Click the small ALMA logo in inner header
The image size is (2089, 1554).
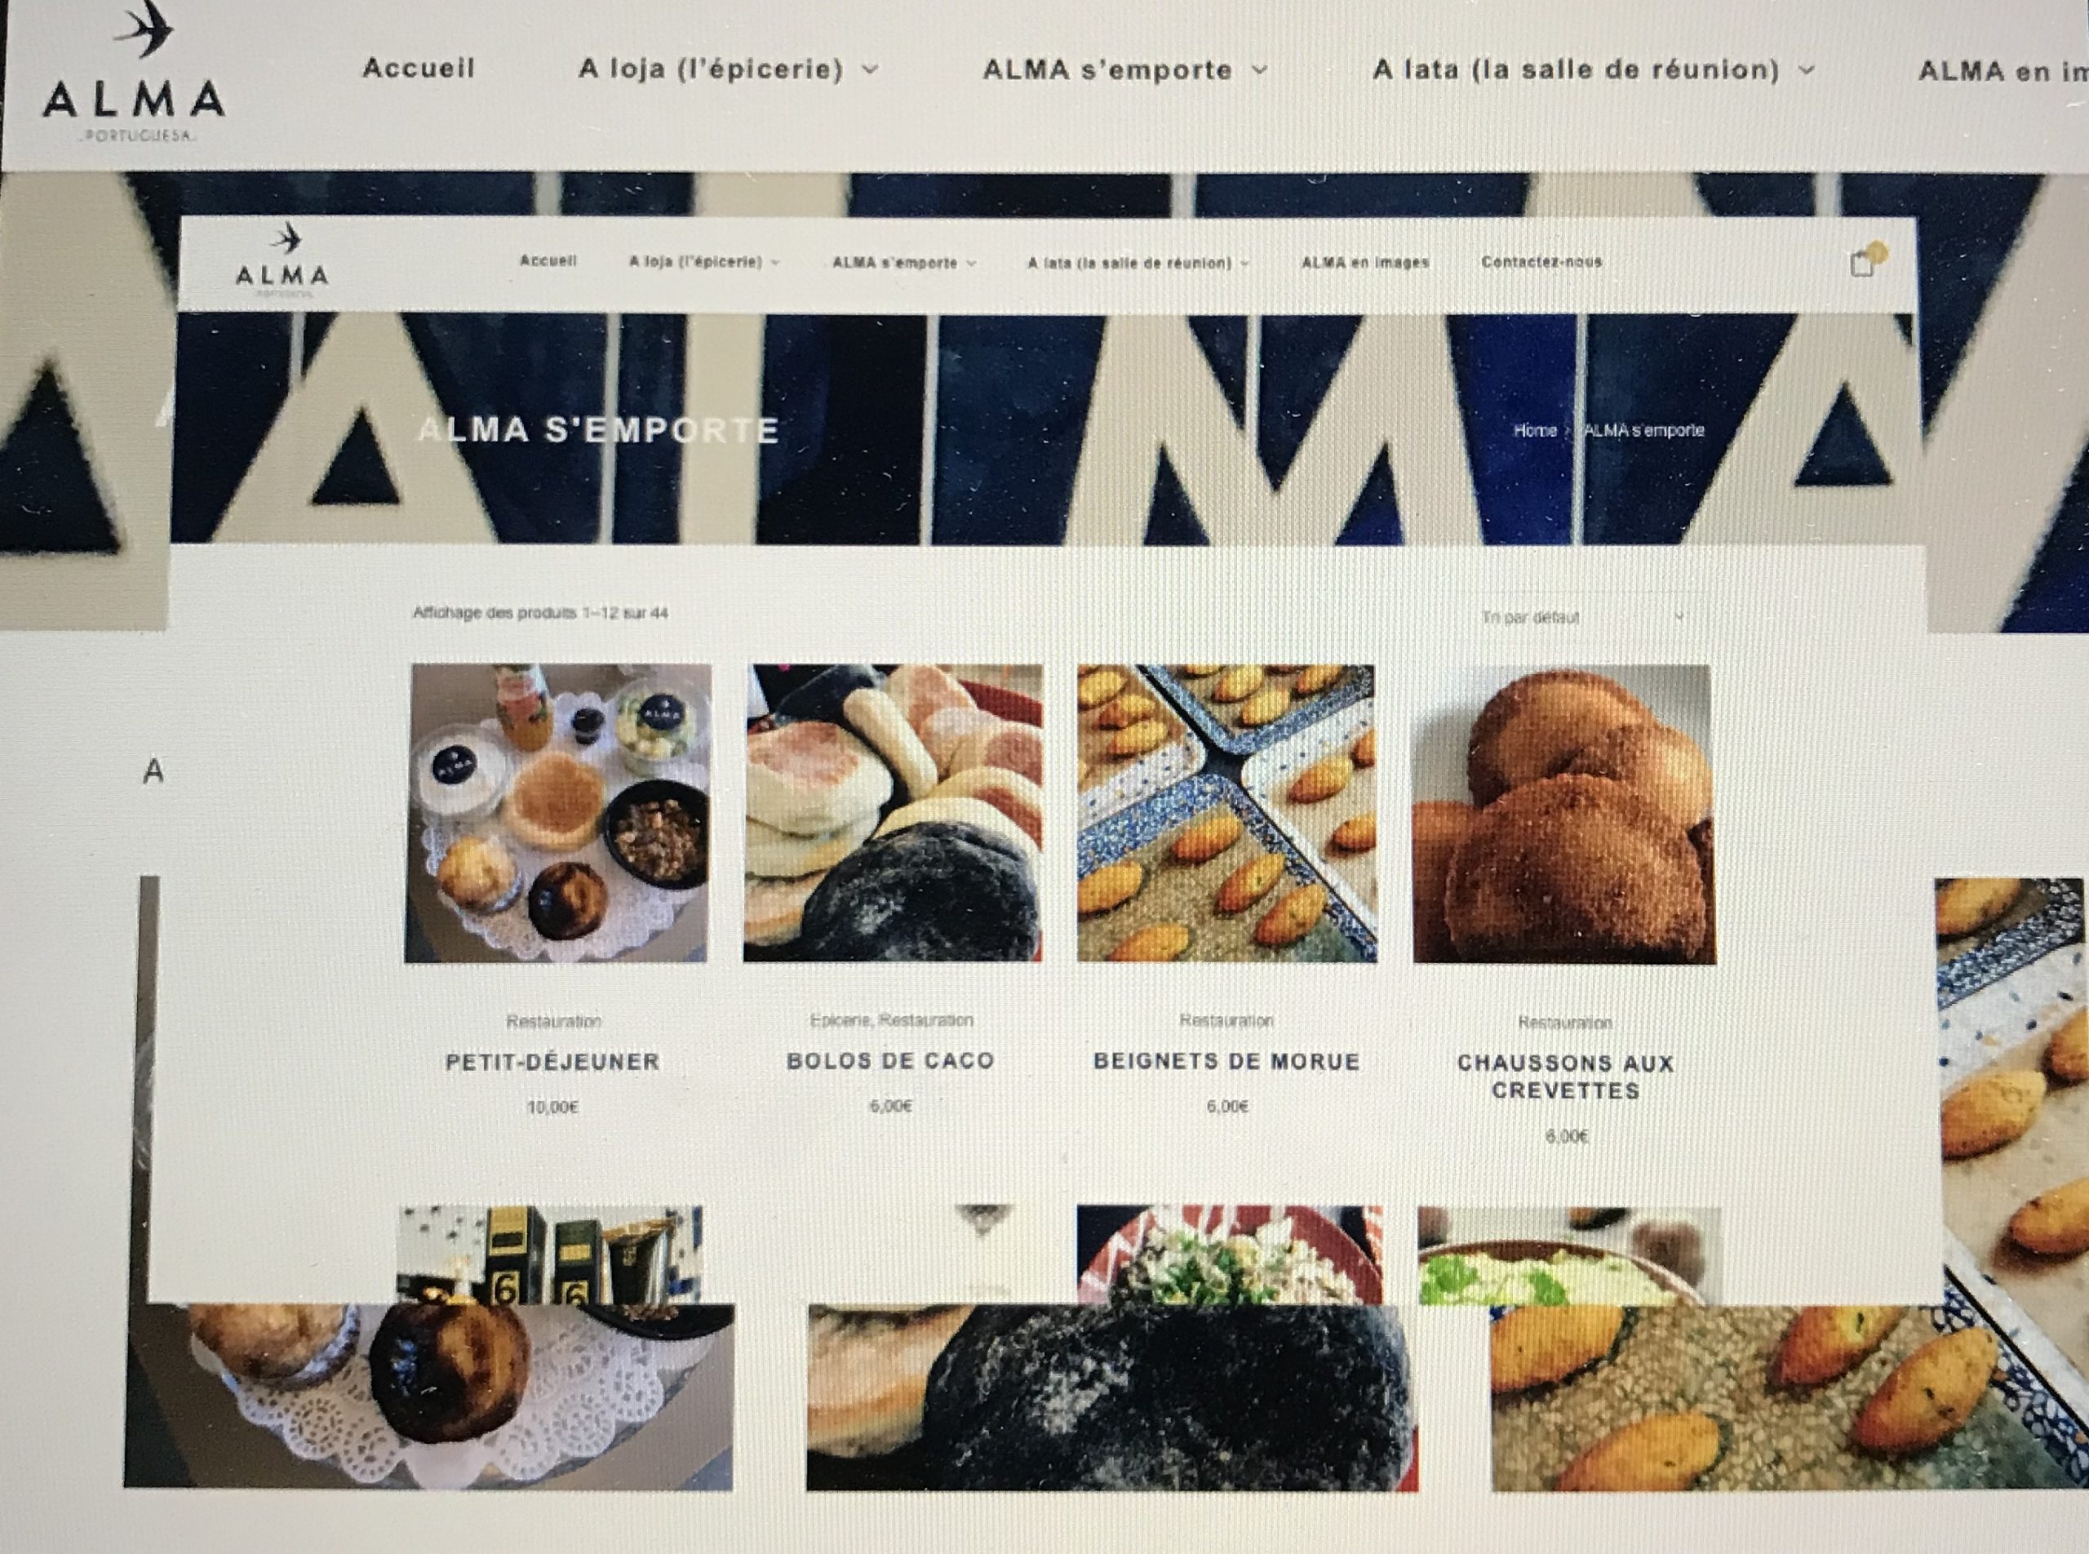(282, 260)
